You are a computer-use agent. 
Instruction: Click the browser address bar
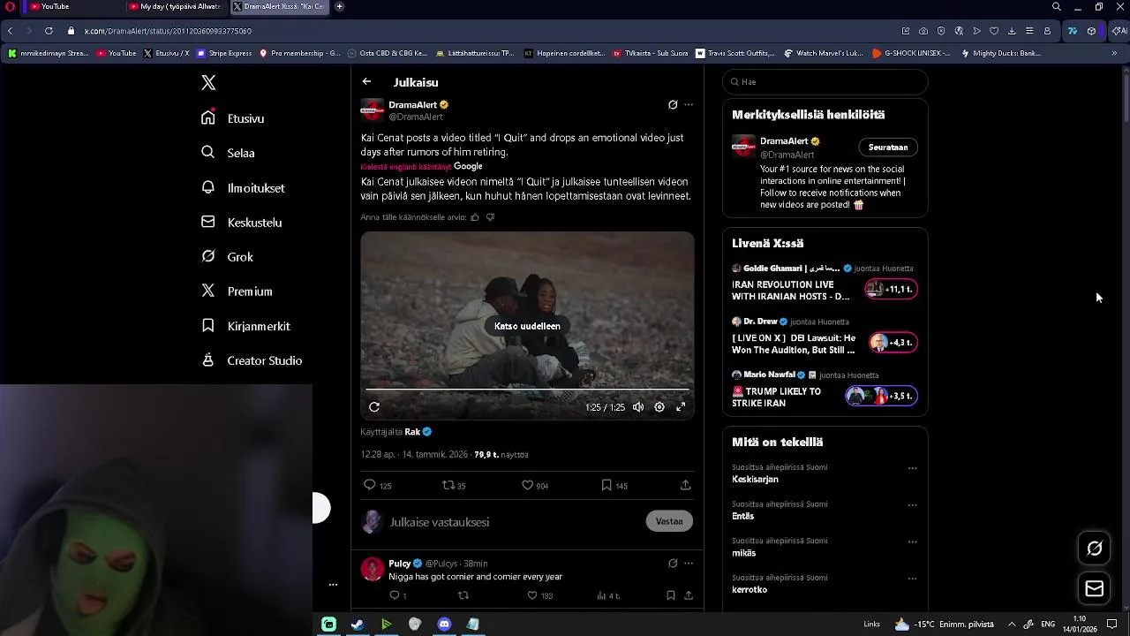click(x=477, y=31)
